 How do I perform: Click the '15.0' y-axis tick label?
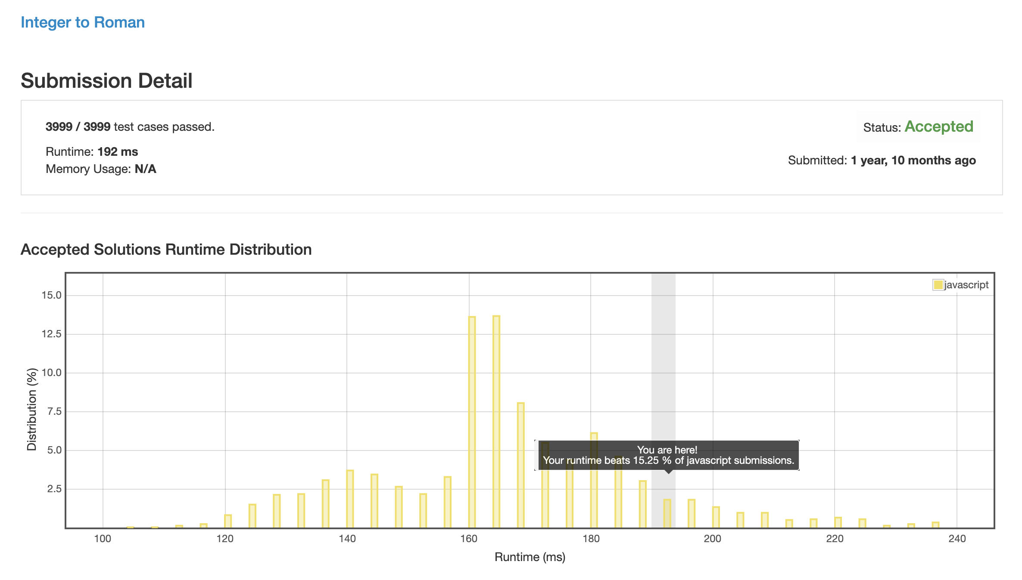pos(51,295)
